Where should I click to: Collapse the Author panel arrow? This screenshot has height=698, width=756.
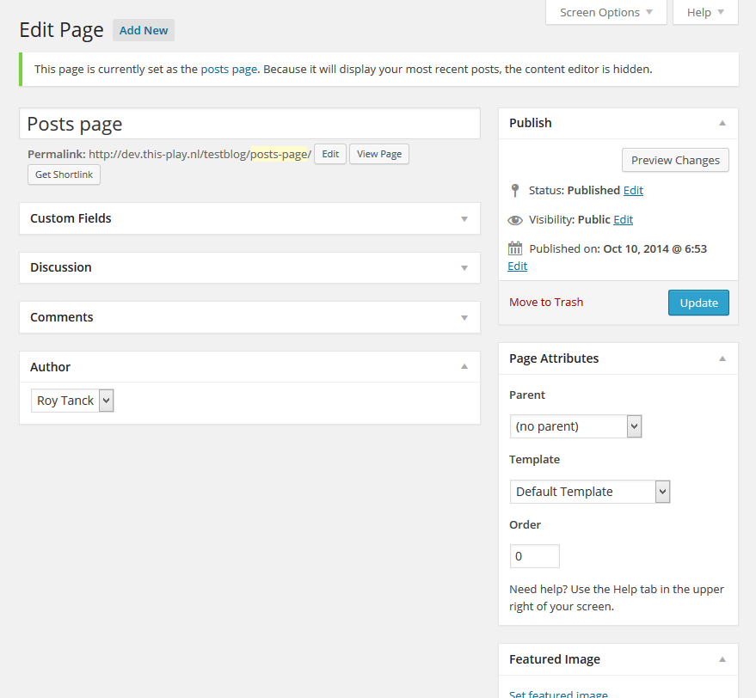click(x=464, y=366)
